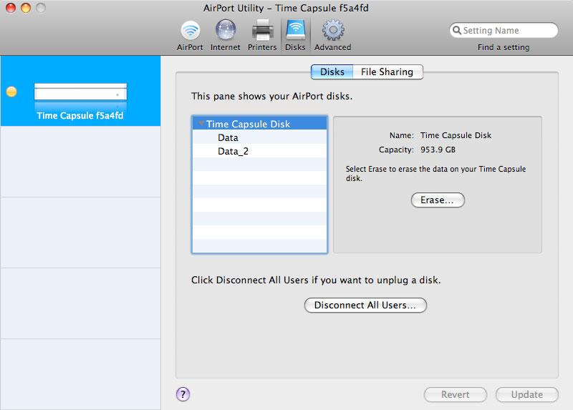Select the Data_2 volume in disk list
Screen dimensions: 573x410
[259, 151]
